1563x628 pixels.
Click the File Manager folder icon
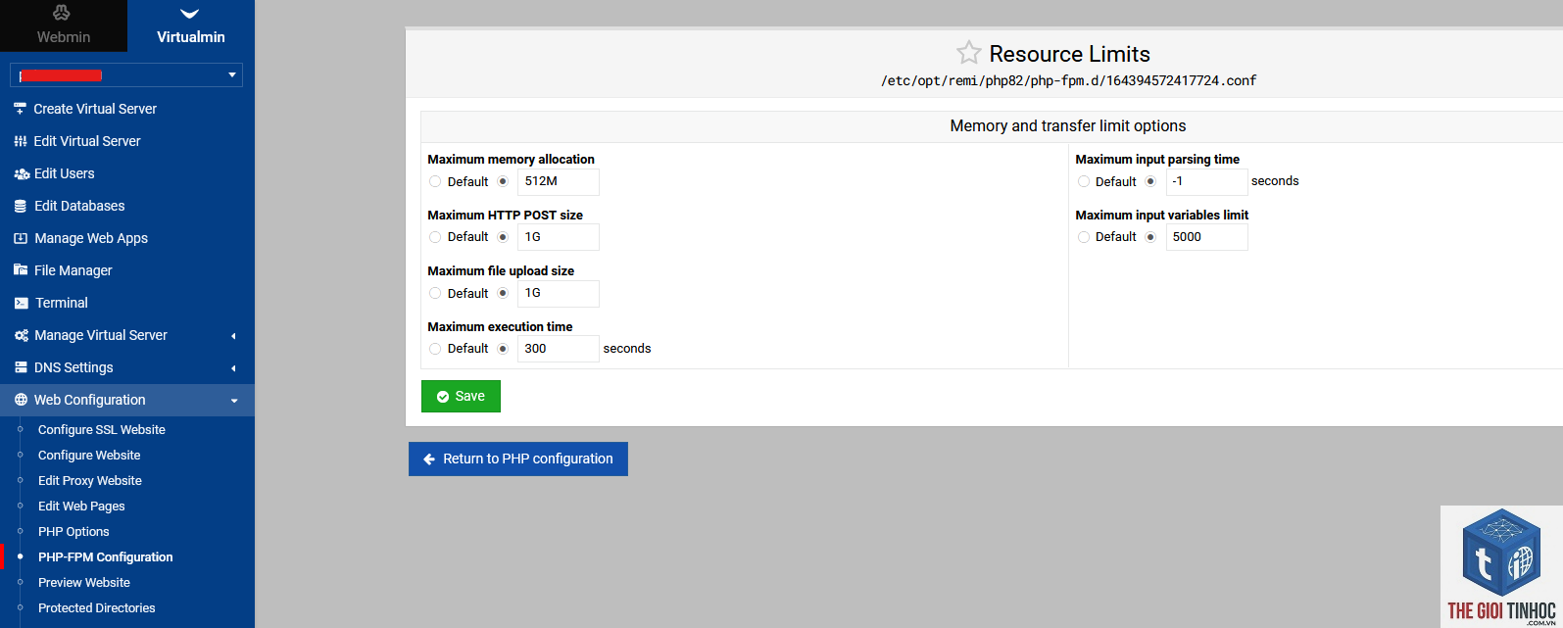point(20,270)
